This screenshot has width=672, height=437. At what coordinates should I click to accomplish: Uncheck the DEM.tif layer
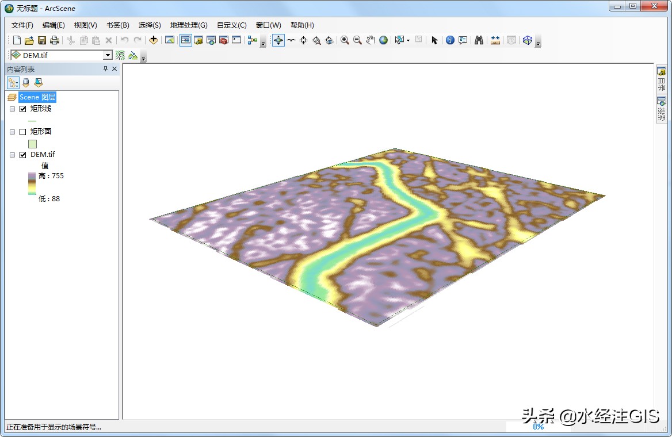click(x=22, y=154)
